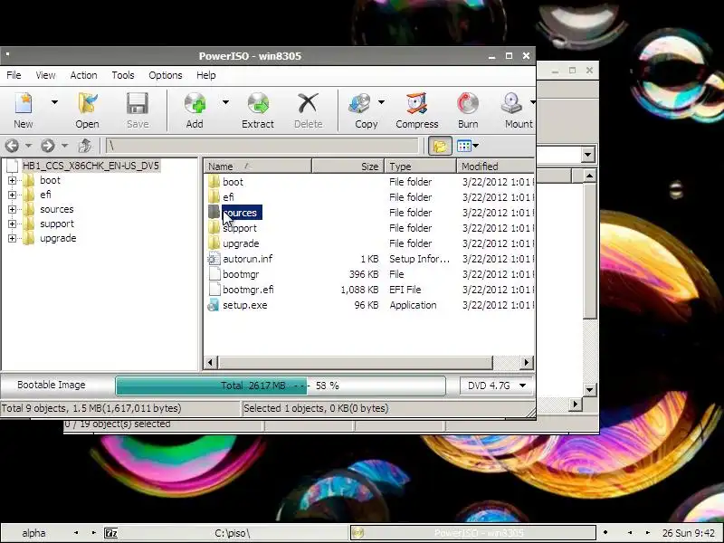Open the File menu

14,75
